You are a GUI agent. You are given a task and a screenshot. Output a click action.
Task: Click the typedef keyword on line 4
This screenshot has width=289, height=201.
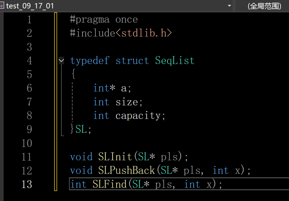(90, 61)
